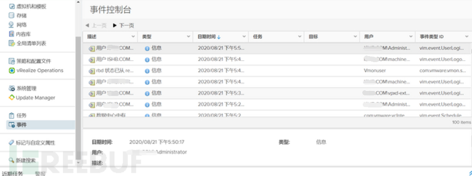Select the COM\wpxd-ext... user cell
Screen dimensions: 472x176
coord(387,93)
